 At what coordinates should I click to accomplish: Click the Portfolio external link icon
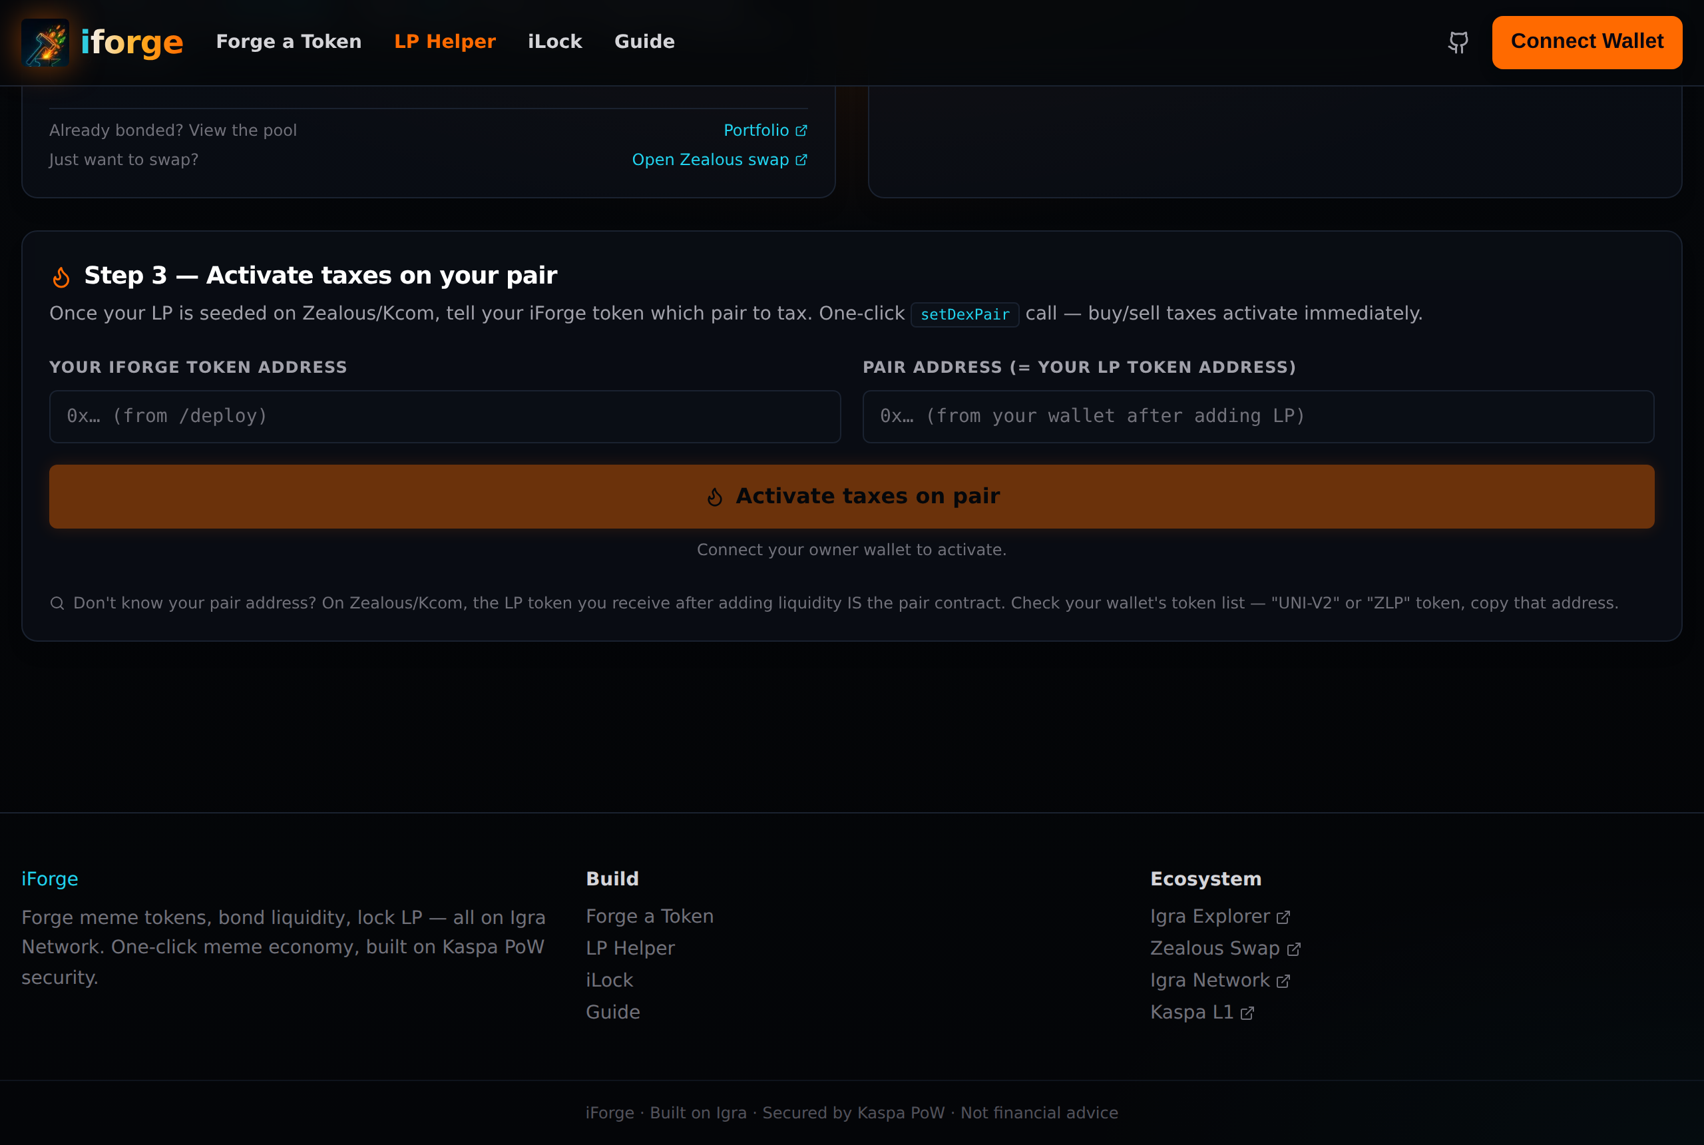tap(801, 130)
